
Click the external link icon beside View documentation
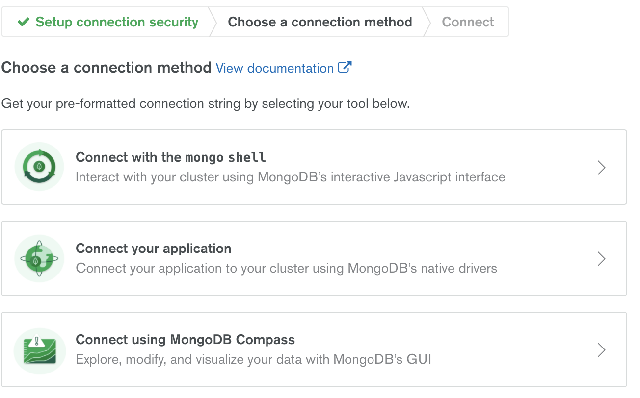[x=345, y=67]
